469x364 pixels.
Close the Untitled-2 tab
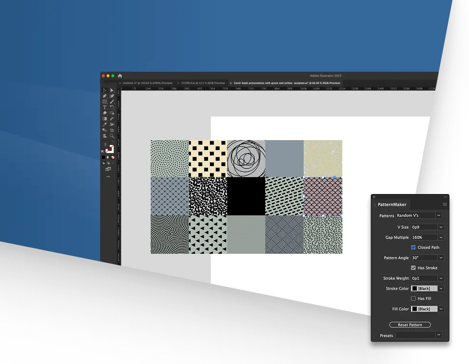pyautogui.click(x=120, y=83)
